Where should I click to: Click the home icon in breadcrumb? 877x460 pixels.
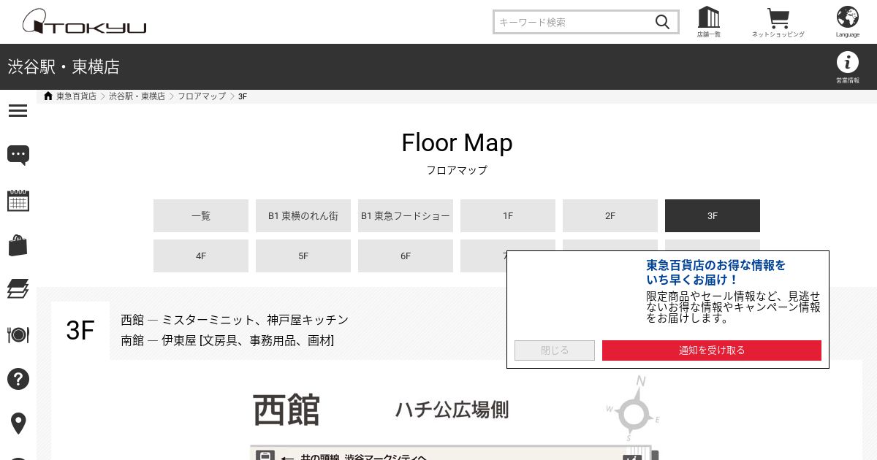point(48,96)
